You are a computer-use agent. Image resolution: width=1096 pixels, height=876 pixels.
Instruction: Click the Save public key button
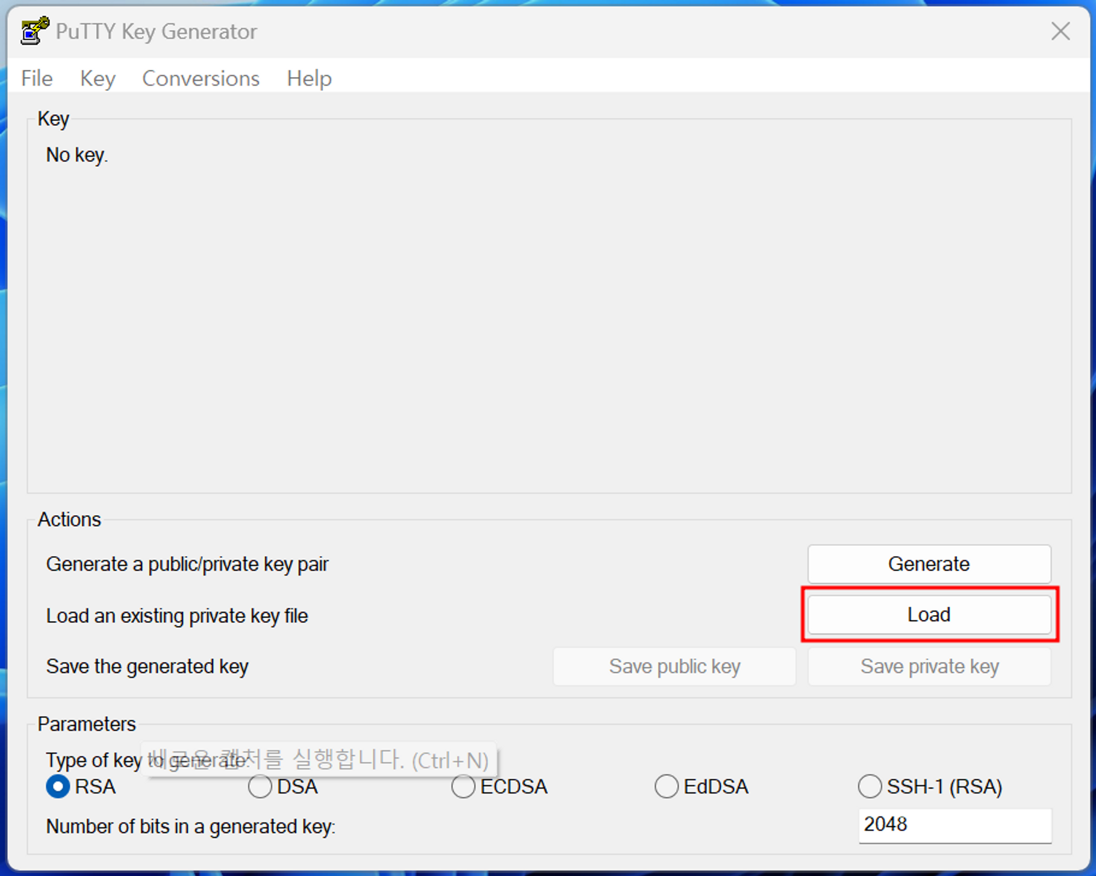click(674, 666)
